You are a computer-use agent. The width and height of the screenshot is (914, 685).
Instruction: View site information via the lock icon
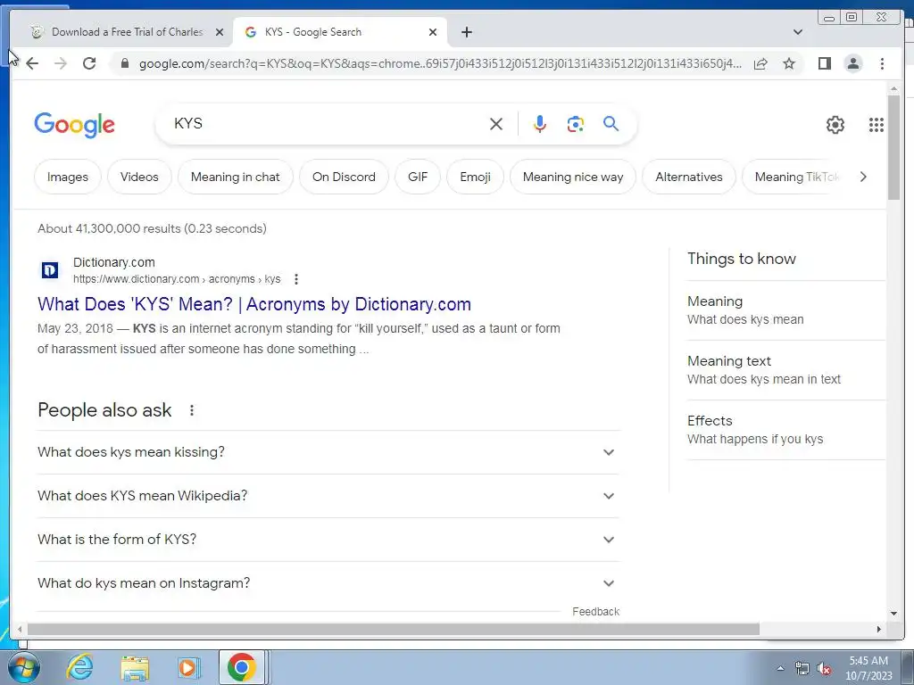coord(124,63)
